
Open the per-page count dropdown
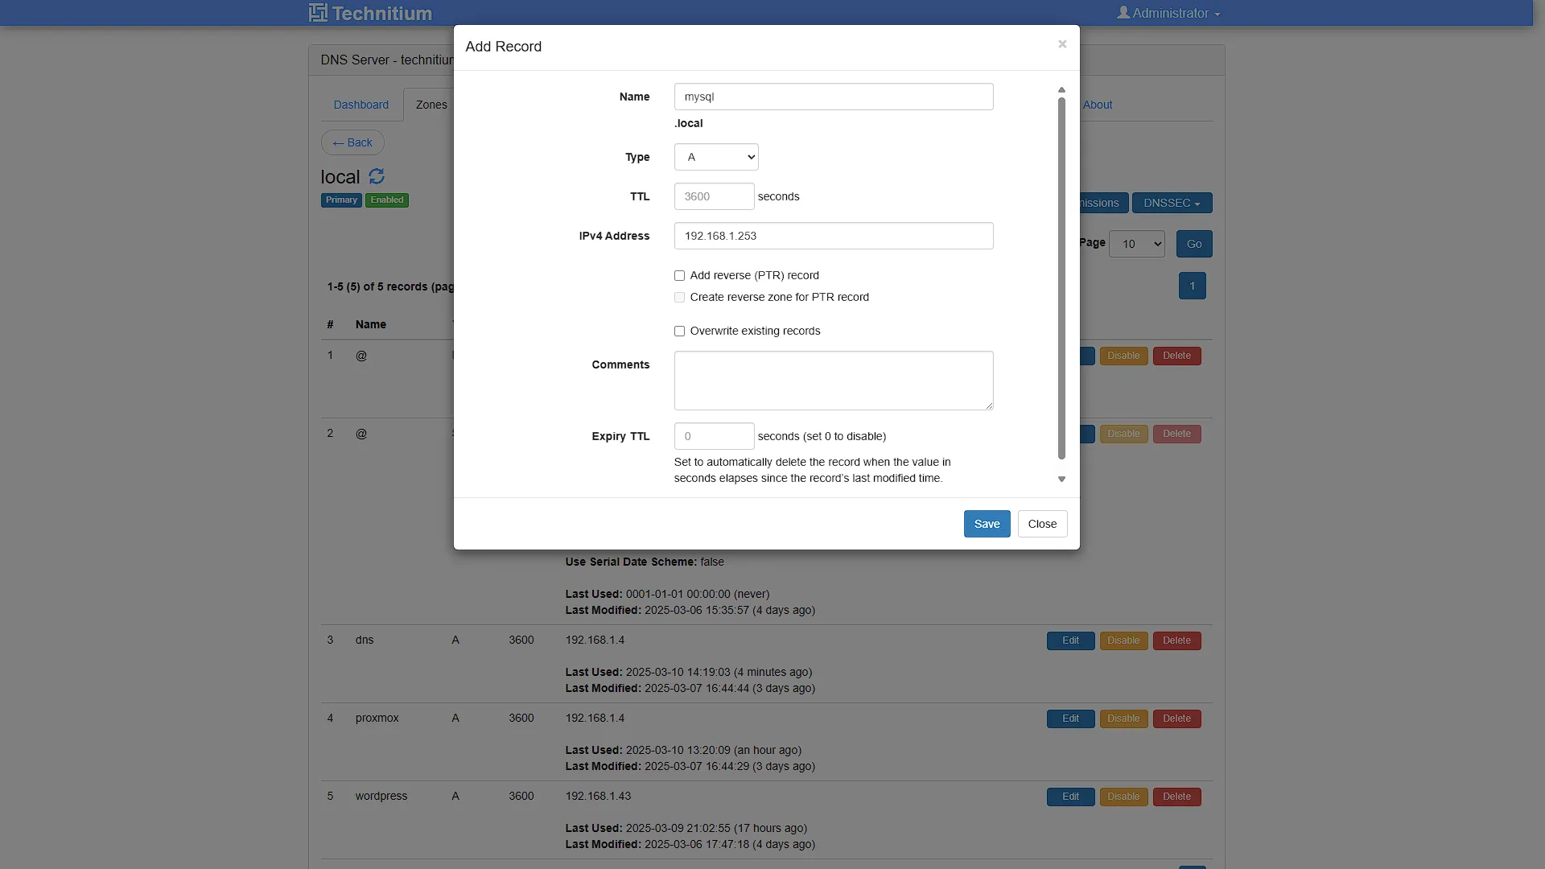tap(1136, 244)
